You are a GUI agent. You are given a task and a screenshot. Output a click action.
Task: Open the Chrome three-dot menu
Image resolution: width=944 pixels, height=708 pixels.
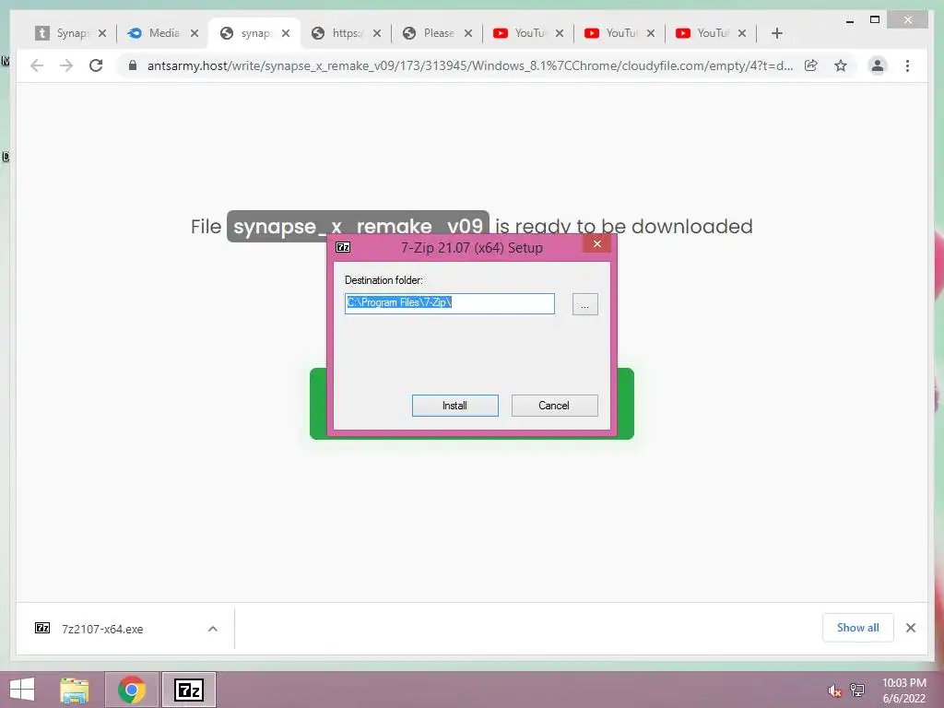907,65
